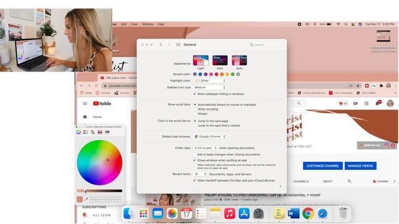Select the pencils picker tab

click(x=107, y=132)
